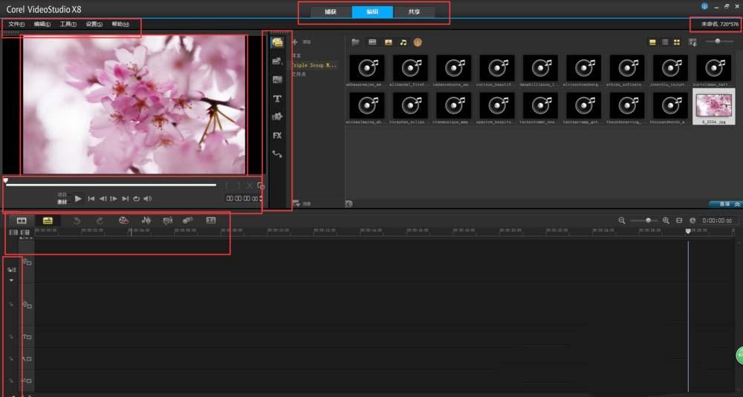Switch to Storyboard view
This screenshot has height=397, width=743.
tap(22, 220)
